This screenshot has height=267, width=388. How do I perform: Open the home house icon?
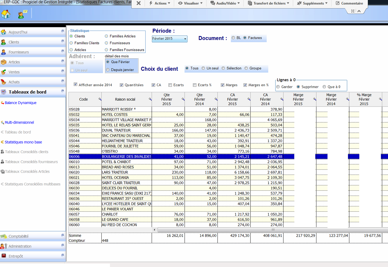6,14
